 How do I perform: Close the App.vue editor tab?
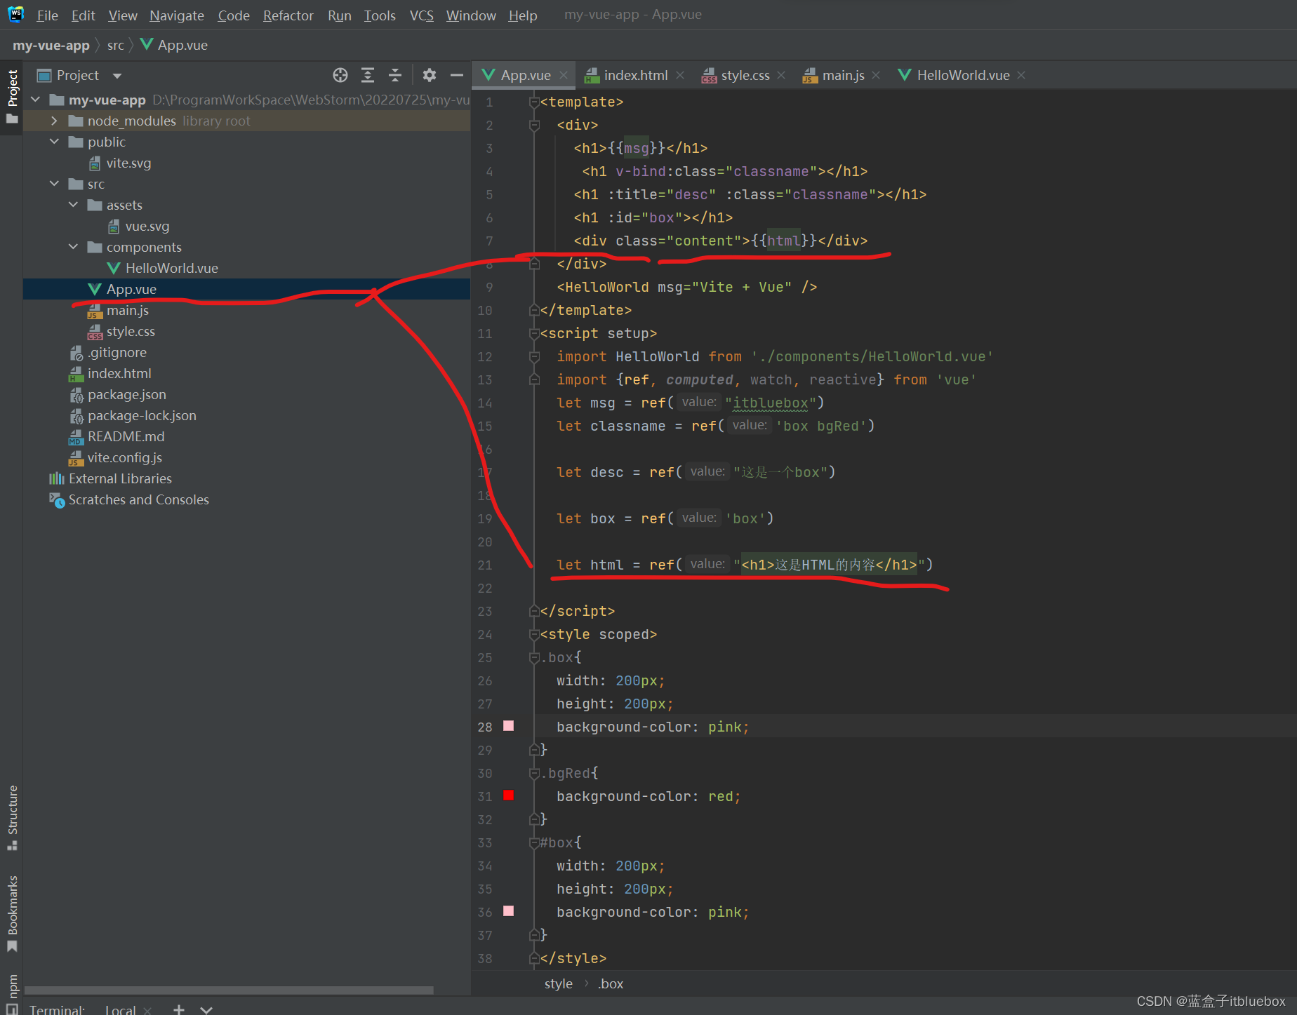coord(564,75)
